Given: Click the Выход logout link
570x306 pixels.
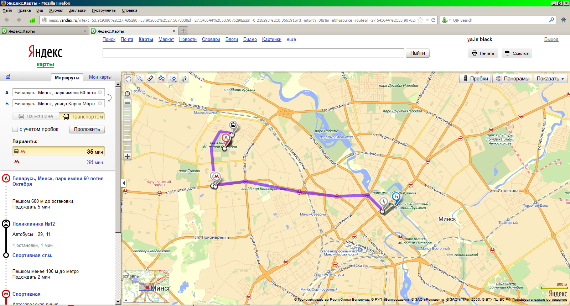Looking at the screenshot, I should (x=551, y=39).
